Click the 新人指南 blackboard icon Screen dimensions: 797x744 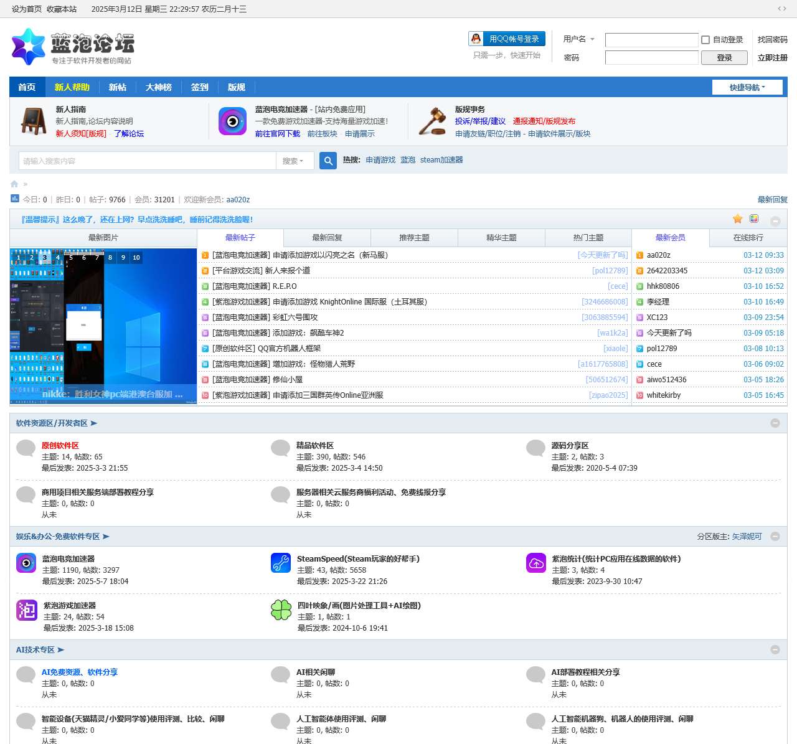(34, 121)
